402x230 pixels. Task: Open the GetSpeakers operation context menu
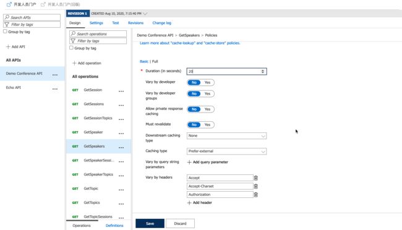point(121,148)
